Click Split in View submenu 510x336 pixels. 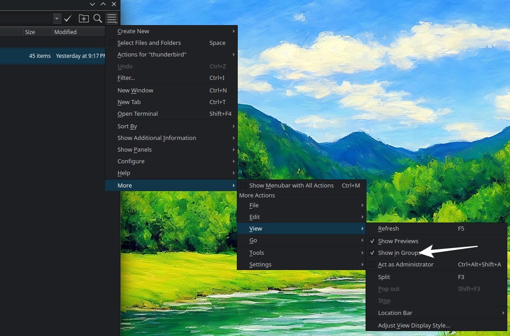436,277
